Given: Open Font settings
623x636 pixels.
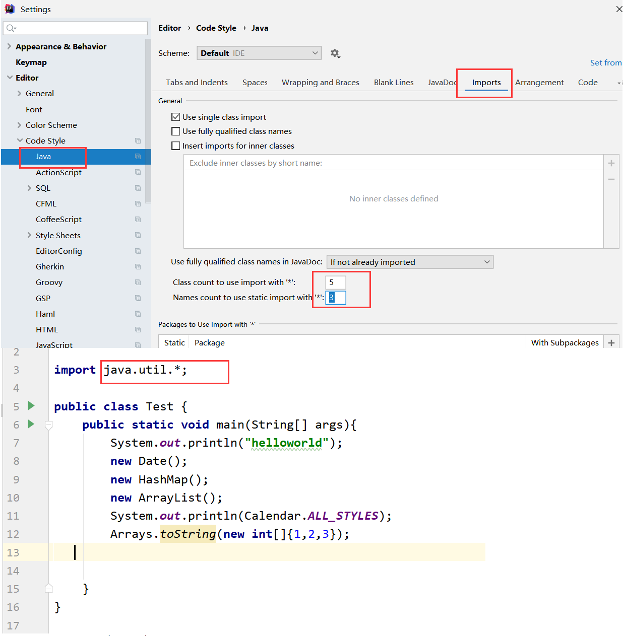Looking at the screenshot, I should click(34, 109).
